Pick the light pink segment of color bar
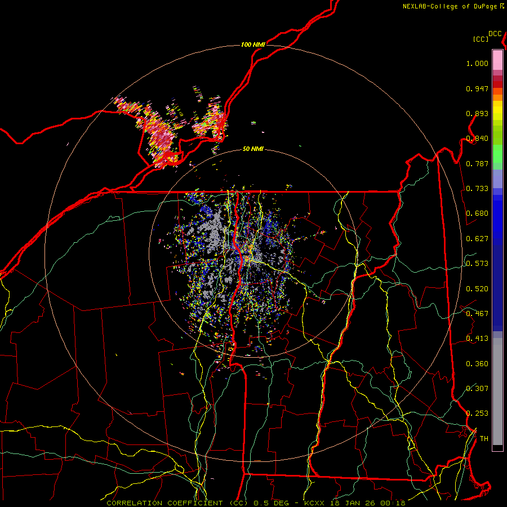This screenshot has width=507, height=507. tap(497, 60)
